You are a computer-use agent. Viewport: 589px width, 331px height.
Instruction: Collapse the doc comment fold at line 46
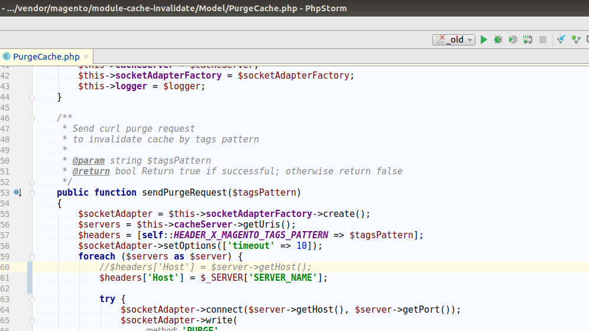[x=32, y=119]
